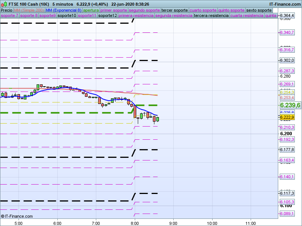Click the 6.302,0 price level label
Image resolution: width=302 pixels, height=226 pixels.
287,60
